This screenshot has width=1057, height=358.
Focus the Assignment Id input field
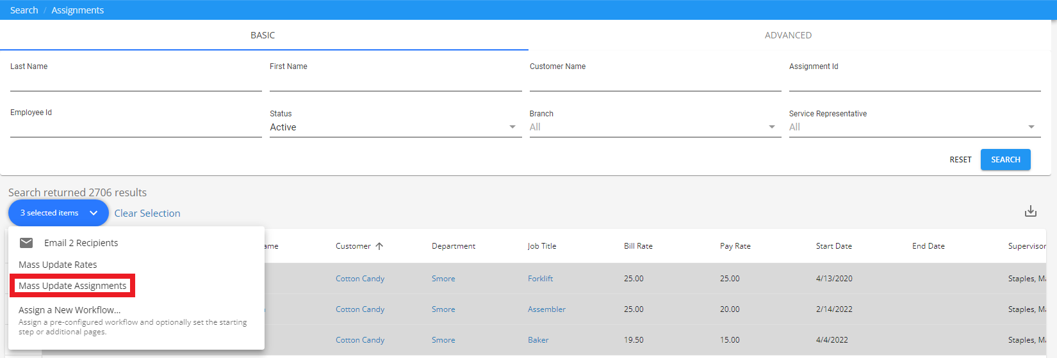[x=914, y=82]
